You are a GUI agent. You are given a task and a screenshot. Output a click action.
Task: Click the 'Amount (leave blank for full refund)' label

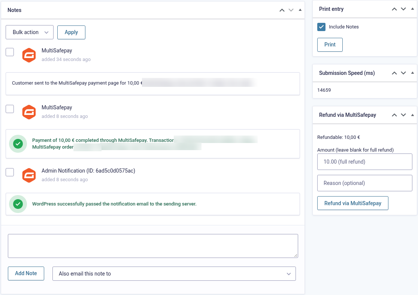(355, 150)
